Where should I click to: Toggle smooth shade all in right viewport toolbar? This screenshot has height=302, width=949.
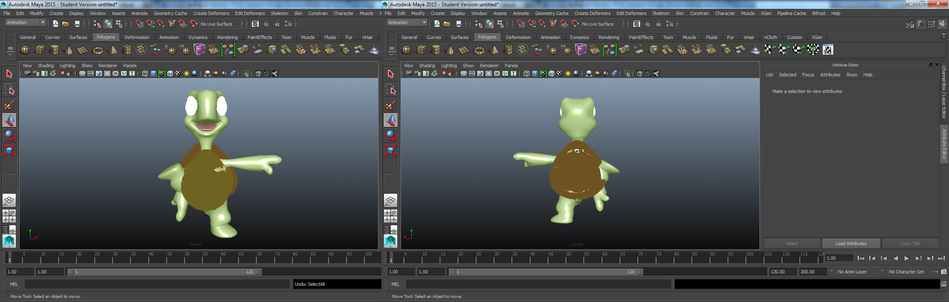(535, 73)
